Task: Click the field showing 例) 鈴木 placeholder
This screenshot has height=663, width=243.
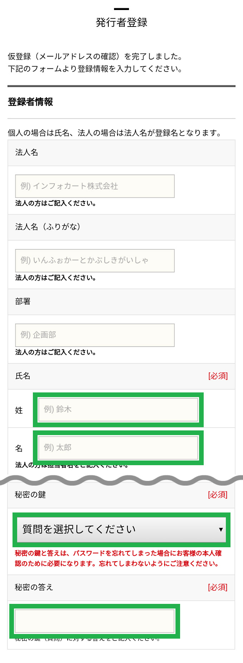Action: point(118,409)
